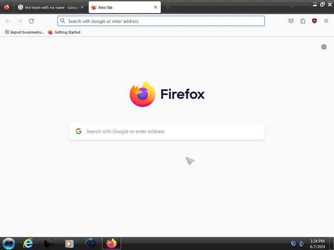
Task: Open the Firefox View pinned icon
Action: click(x=7, y=7)
